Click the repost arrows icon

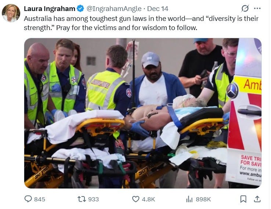(82, 199)
